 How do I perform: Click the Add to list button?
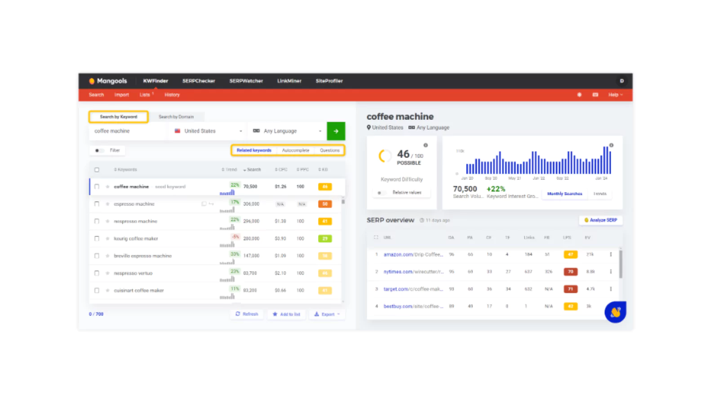click(287, 314)
